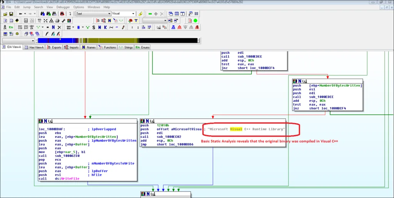The image size is (394, 198).
Task: Click sub_1000EC82 call in graph node
Action: click(x=169, y=137)
